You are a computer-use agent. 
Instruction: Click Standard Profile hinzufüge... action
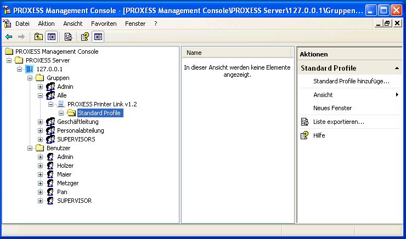pyautogui.click(x=351, y=81)
